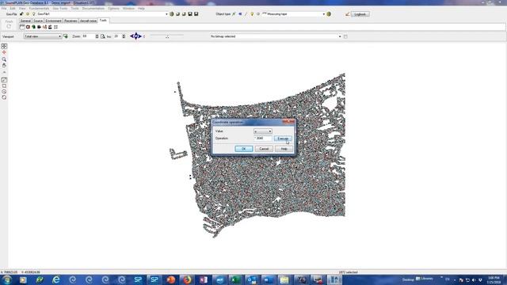The image size is (507, 285).
Task: Click the blue pan arrows navigation icon
Action: 135,36
